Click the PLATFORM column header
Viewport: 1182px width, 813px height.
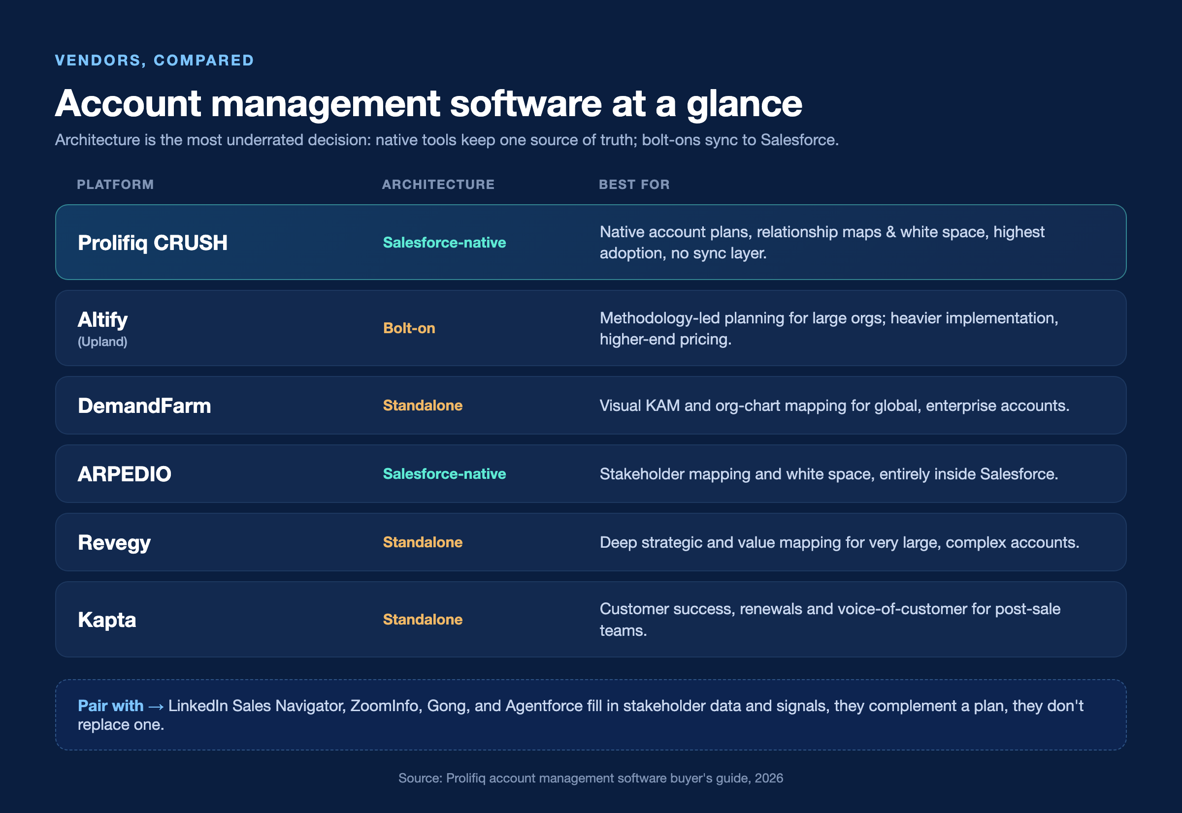pos(115,185)
